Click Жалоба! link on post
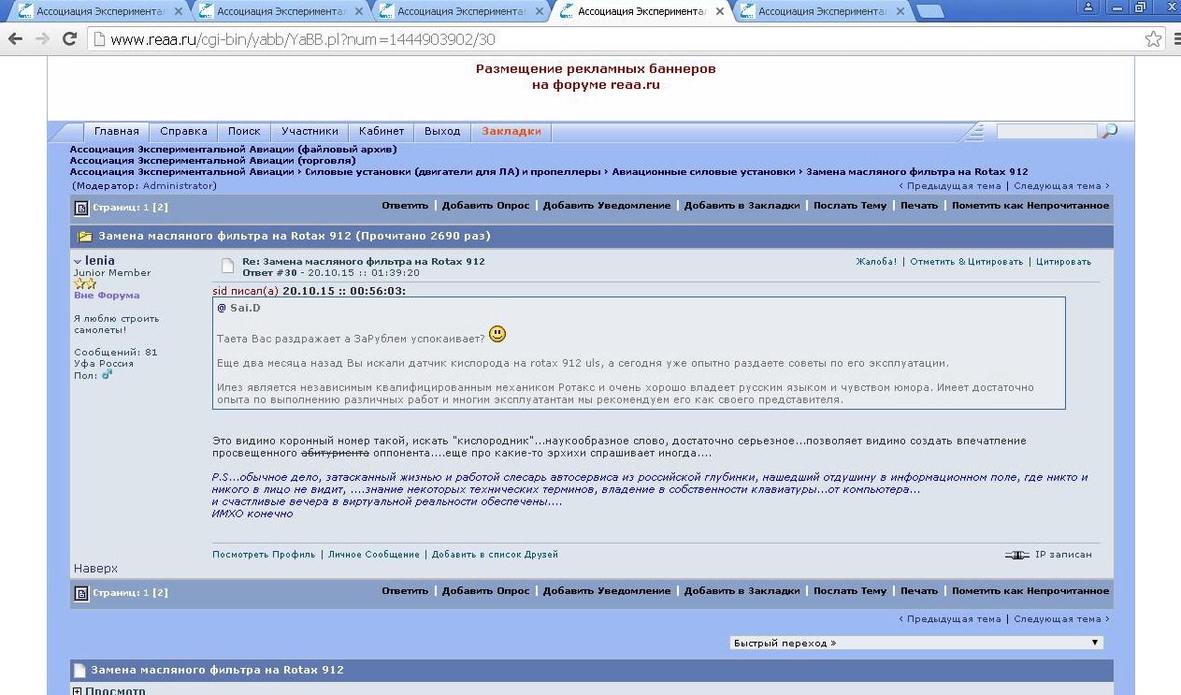 coord(876,262)
